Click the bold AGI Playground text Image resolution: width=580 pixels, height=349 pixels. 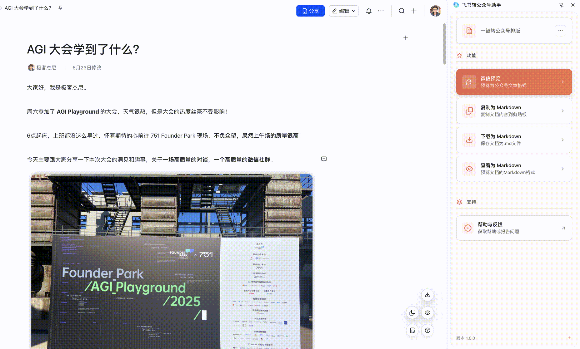pos(78,111)
